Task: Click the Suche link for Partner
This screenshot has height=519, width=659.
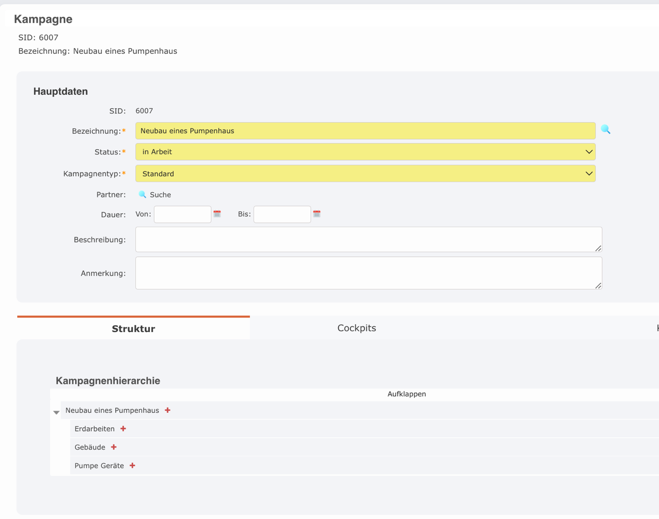Action: pyautogui.click(x=160, y=195)
